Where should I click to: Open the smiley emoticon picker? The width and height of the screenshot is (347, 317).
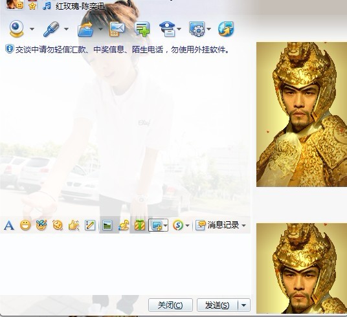25,225
